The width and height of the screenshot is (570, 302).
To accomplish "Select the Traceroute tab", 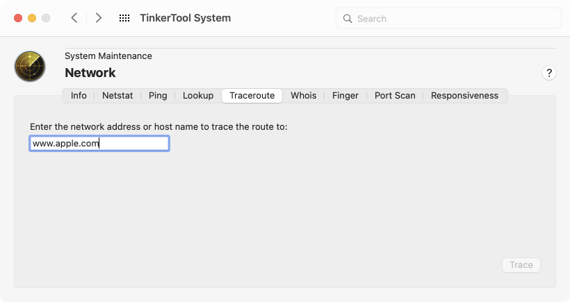I will [252, 96].
